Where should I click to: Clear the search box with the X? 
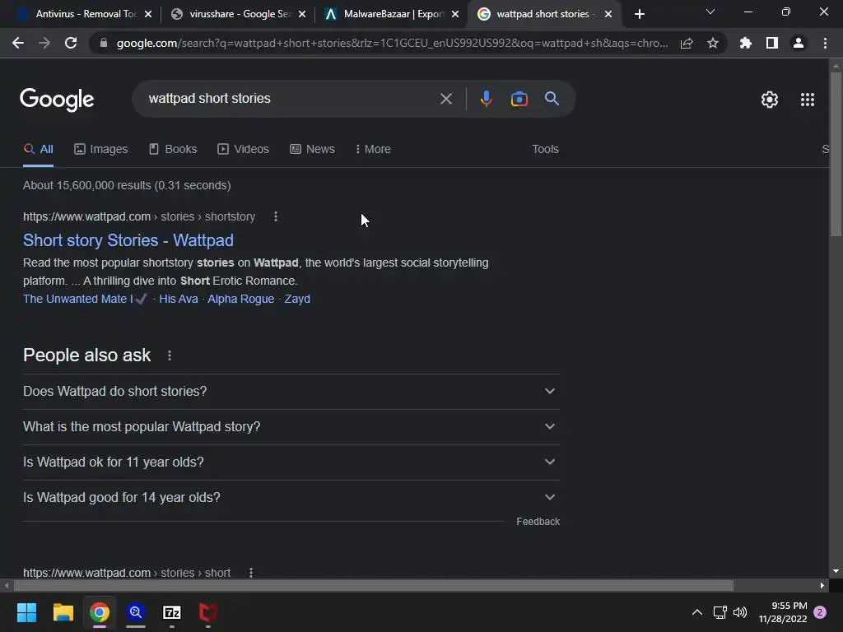pyautogui.click(x=445, y=99)
